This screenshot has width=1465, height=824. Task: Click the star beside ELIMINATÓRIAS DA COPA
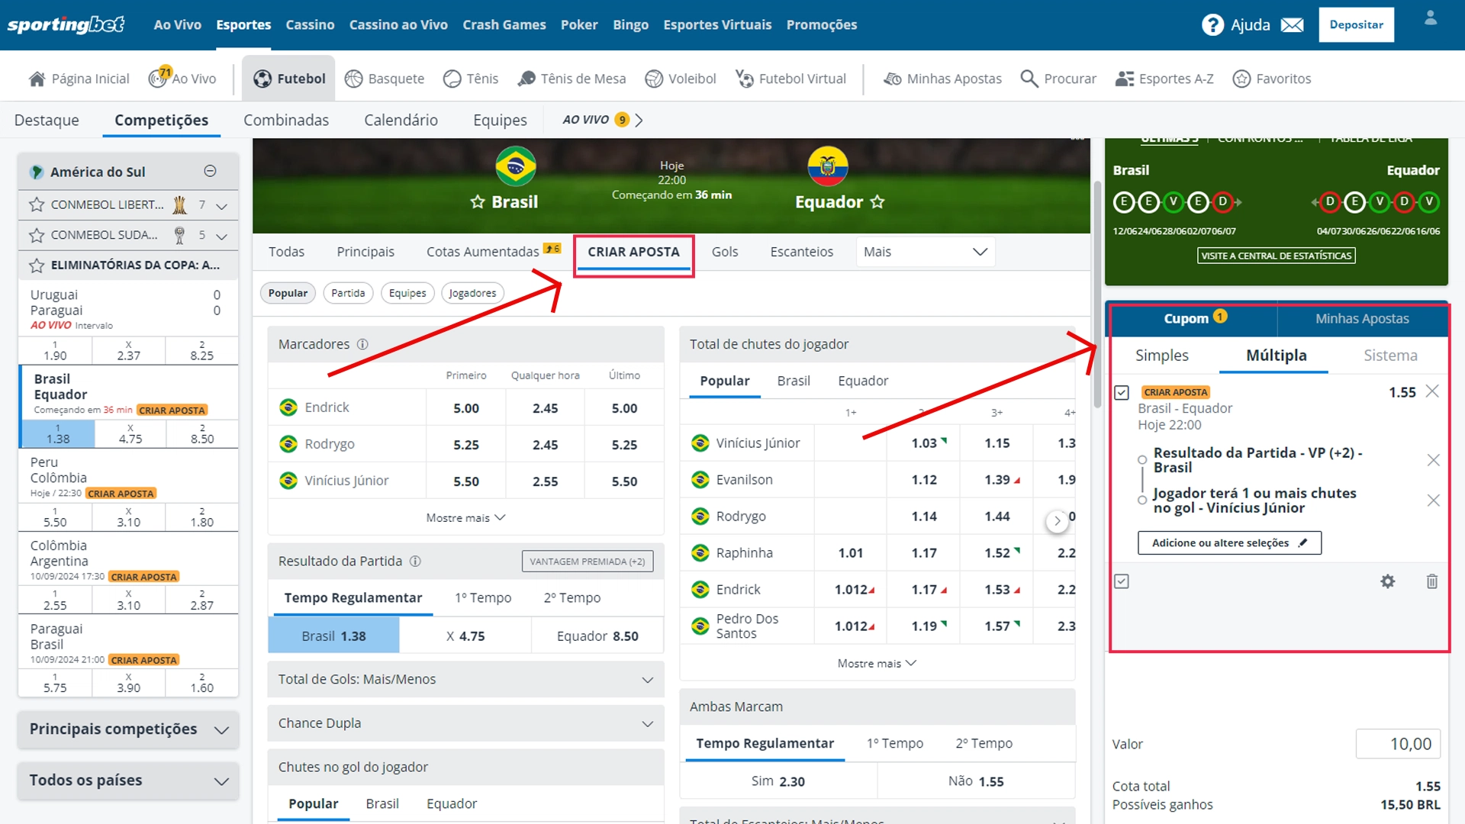tap(36, 266)
